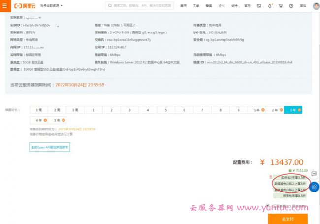Screen dimensions: 320x224
Task: Open the shopping cart icon
Action: (x=281, y=6)
